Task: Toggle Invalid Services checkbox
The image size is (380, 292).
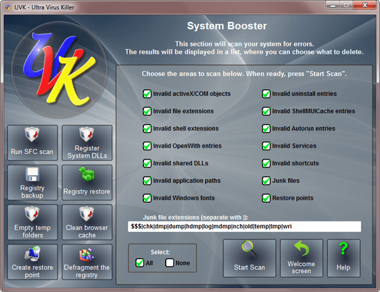Action: (266, 146)
